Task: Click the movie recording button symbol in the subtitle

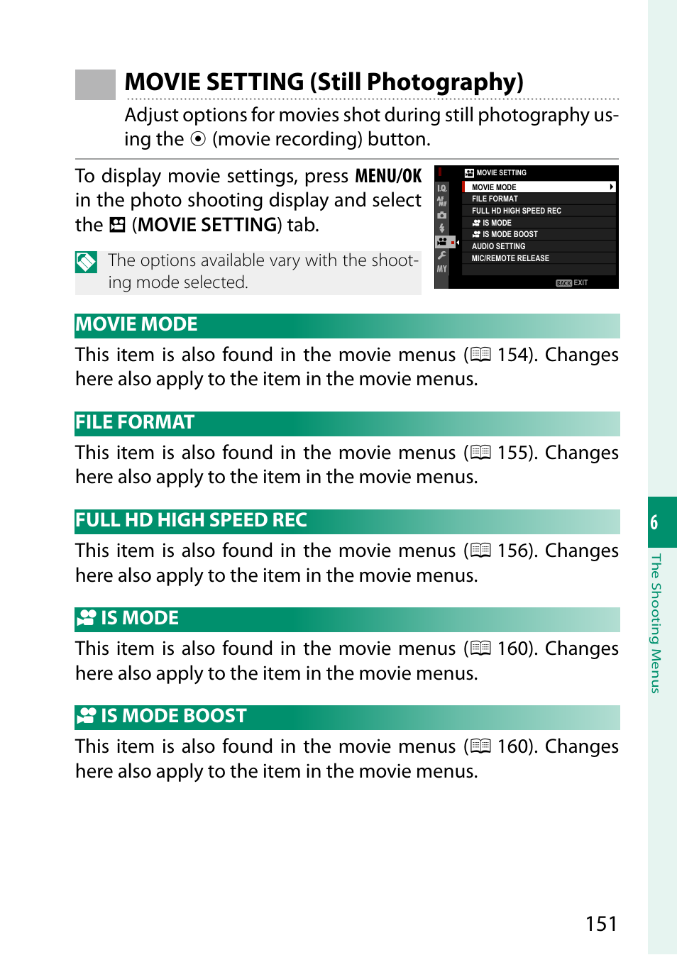Action: [x=198, y=139]
